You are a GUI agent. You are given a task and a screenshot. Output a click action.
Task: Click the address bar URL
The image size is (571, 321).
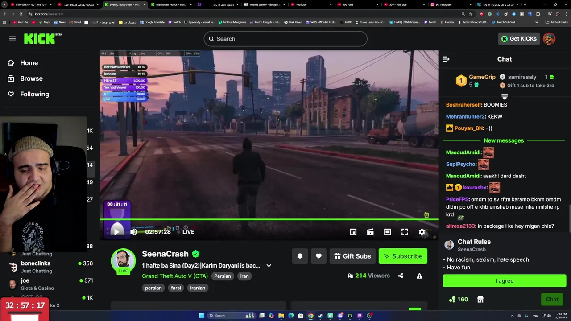49,14
